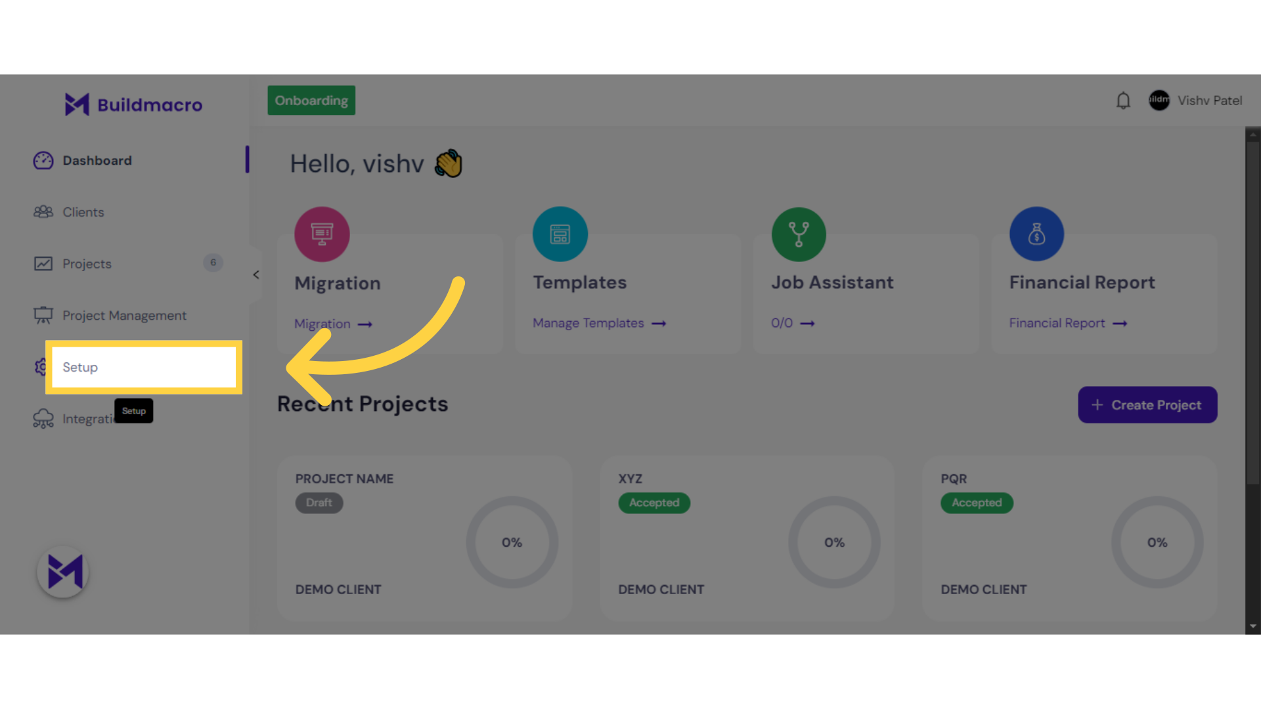Click the Onboarding tab button
This screenshot has width=1261, height=709.
(x=312, y=100)
